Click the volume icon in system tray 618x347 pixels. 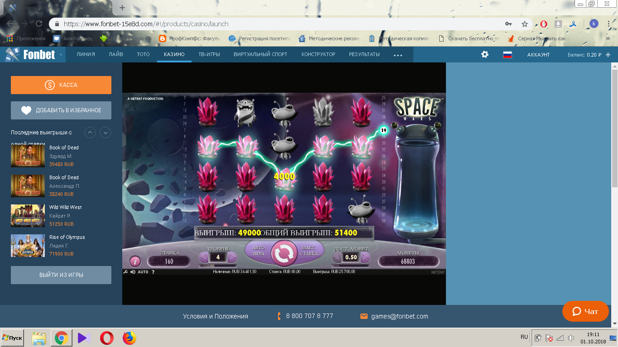(571, 338)
